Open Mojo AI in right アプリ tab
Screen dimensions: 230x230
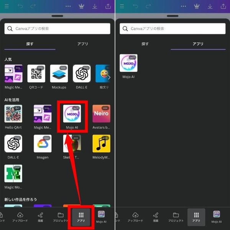coord(128,63)
